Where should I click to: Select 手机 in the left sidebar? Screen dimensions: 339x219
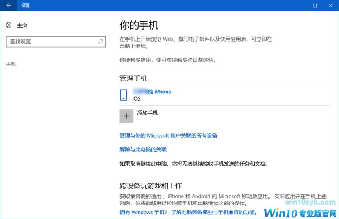11,64
